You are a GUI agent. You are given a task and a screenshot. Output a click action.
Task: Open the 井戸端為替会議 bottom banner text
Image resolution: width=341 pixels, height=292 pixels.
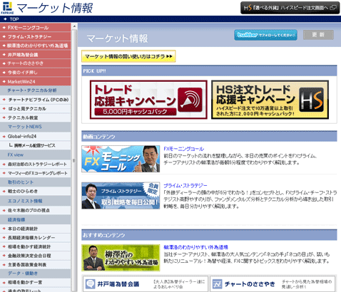118,284
